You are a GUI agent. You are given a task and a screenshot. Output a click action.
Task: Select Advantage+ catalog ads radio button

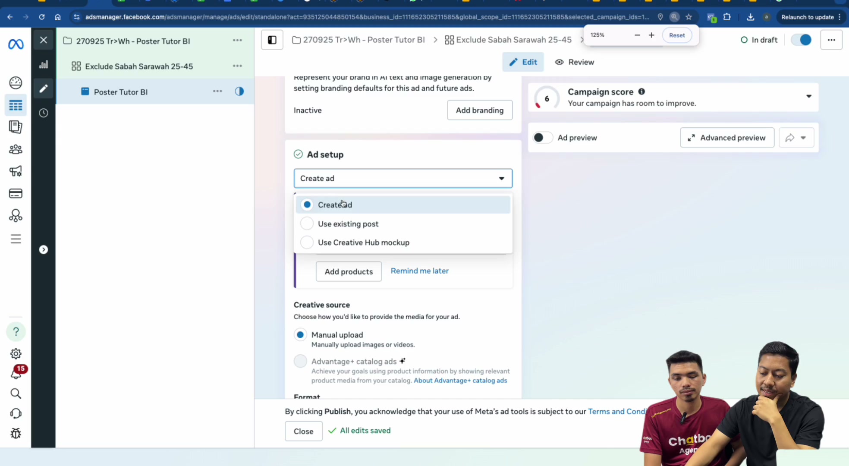pyautogui.click(x=300, y=361)
